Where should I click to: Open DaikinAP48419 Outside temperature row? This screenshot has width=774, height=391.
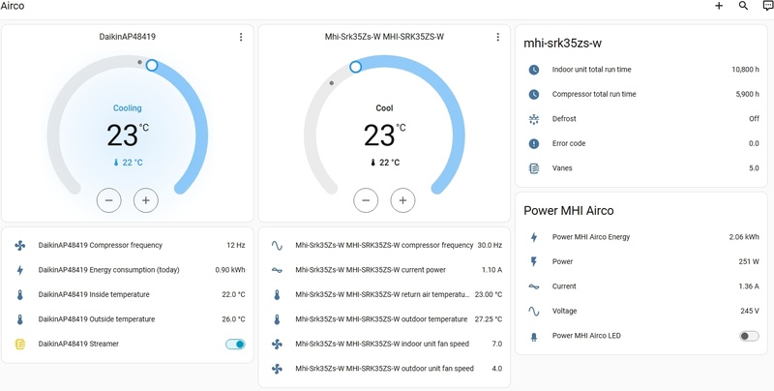coord(128,319)
